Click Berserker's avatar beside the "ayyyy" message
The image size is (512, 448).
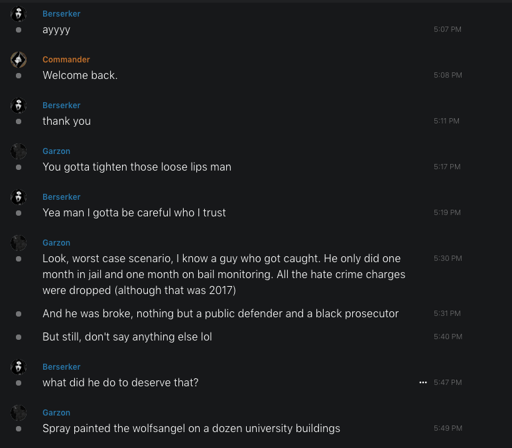coord(19,14)
